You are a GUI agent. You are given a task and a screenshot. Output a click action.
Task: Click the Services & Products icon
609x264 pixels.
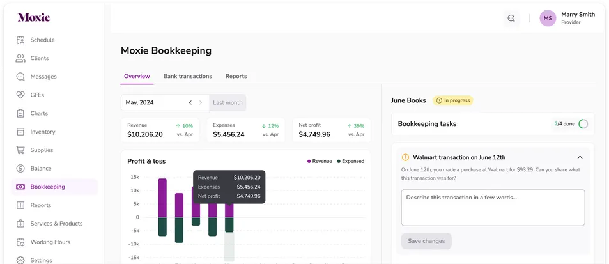(x=20, y=224)
